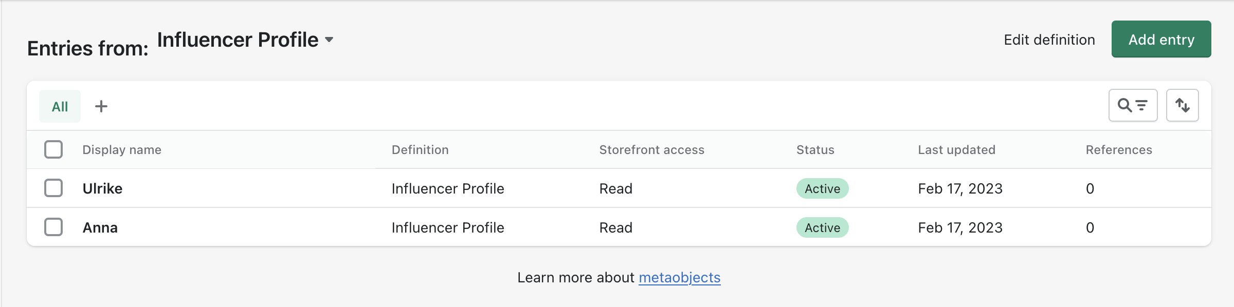Select the All tab
1234x307 pixels.
click(60, 106)
